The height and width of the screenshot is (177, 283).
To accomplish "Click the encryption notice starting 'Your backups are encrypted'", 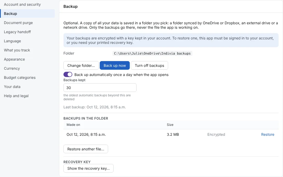I will 171,40.
